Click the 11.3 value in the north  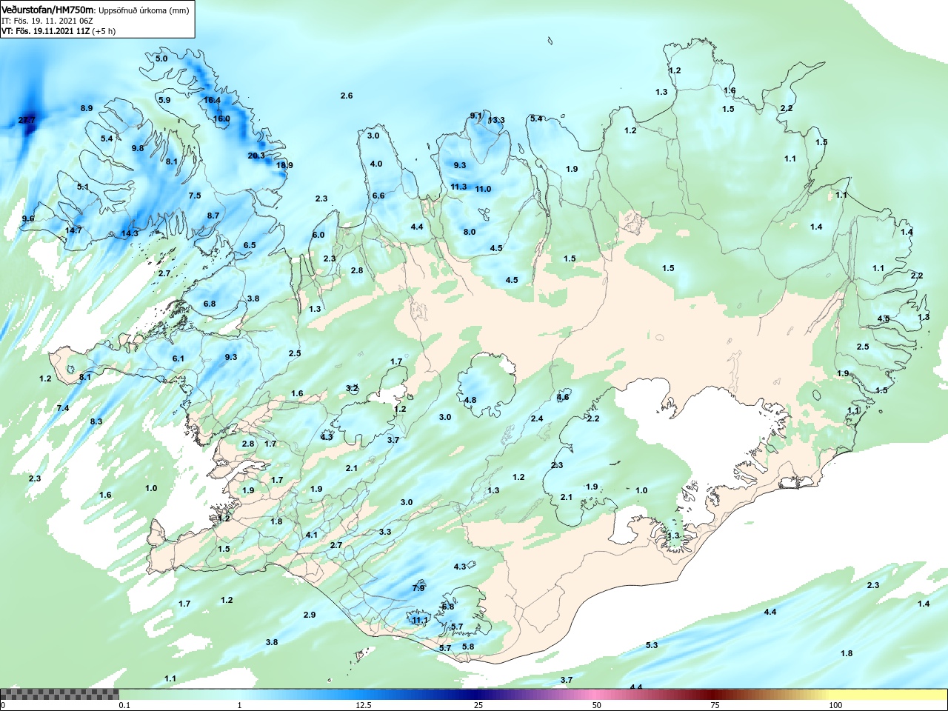[458, 187]
